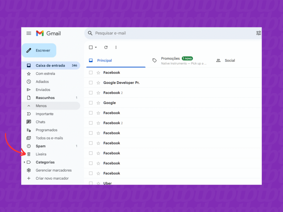Open the main menu hamburger icon
This screenshot has width=283, height=212.
pyautogui.click(x=29, y=33)
